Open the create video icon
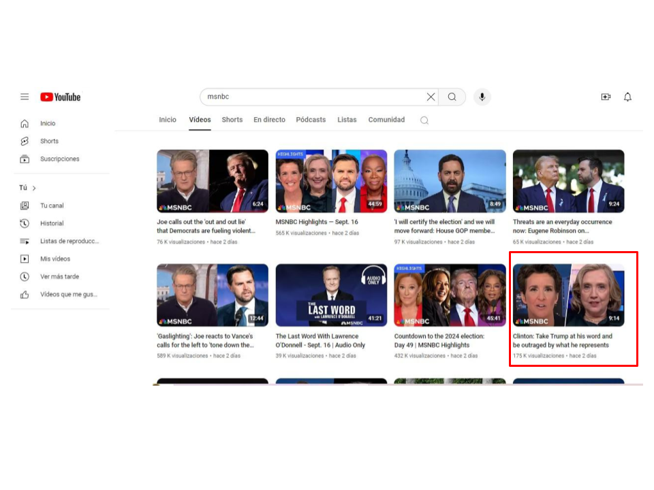This screenshot has width=654, height=490. (x=606, y=97)
